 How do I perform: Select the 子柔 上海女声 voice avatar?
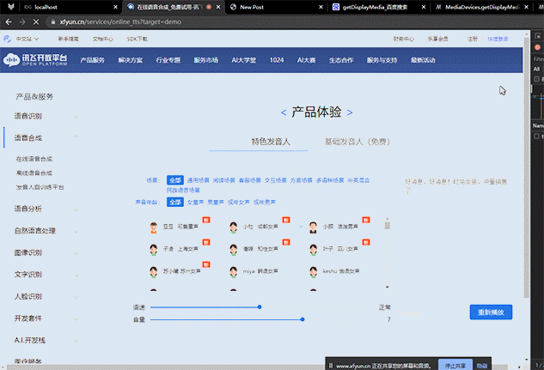[154, 250]
